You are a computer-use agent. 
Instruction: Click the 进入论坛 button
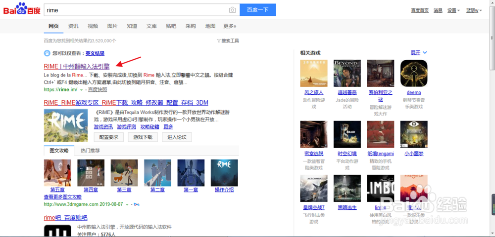177,137
